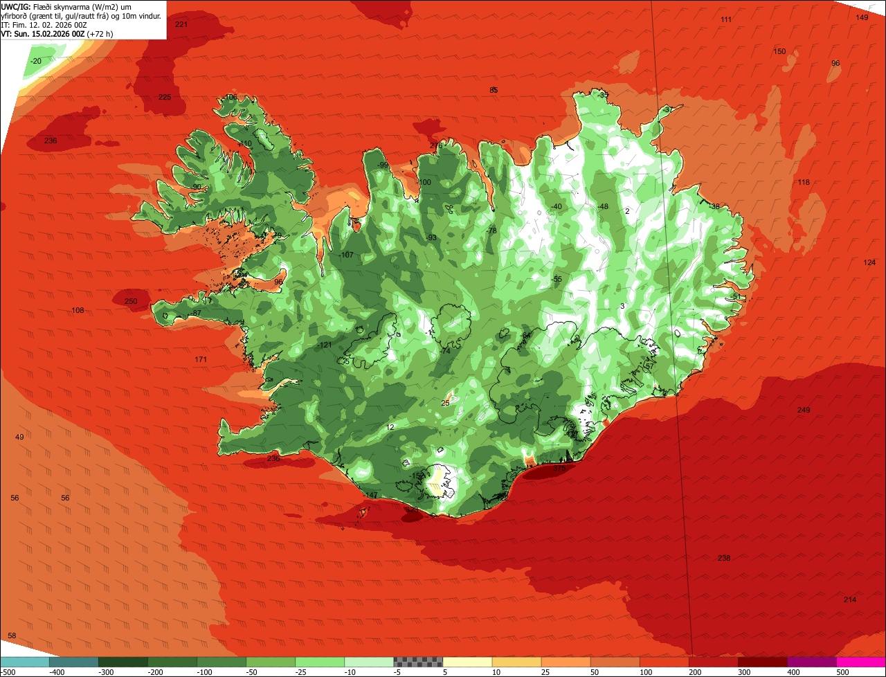Click the map value '-55' in the northeast highlands
The height and width of the screenshot is (677, 886).
[x=556, y=279]
